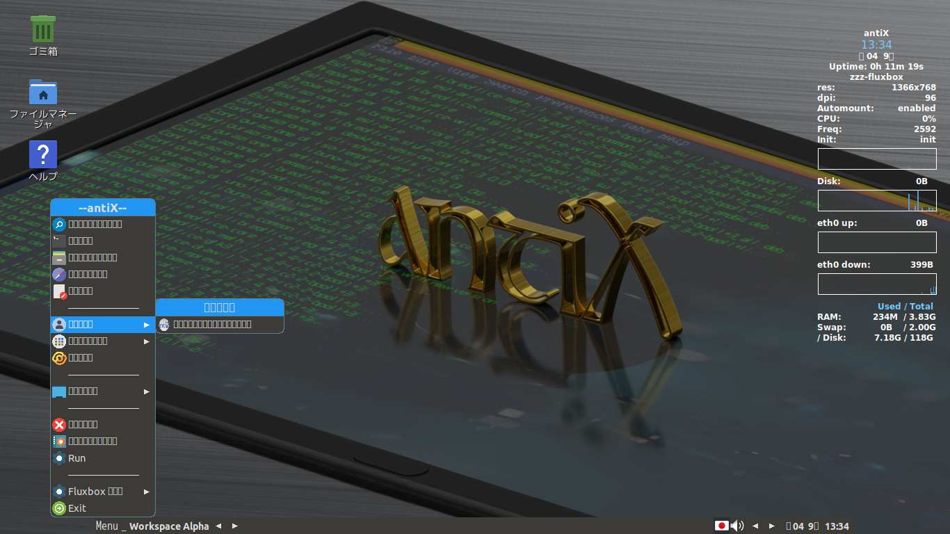Expand submenu arrow on blue desktop entry

click(x=147, y=391)
